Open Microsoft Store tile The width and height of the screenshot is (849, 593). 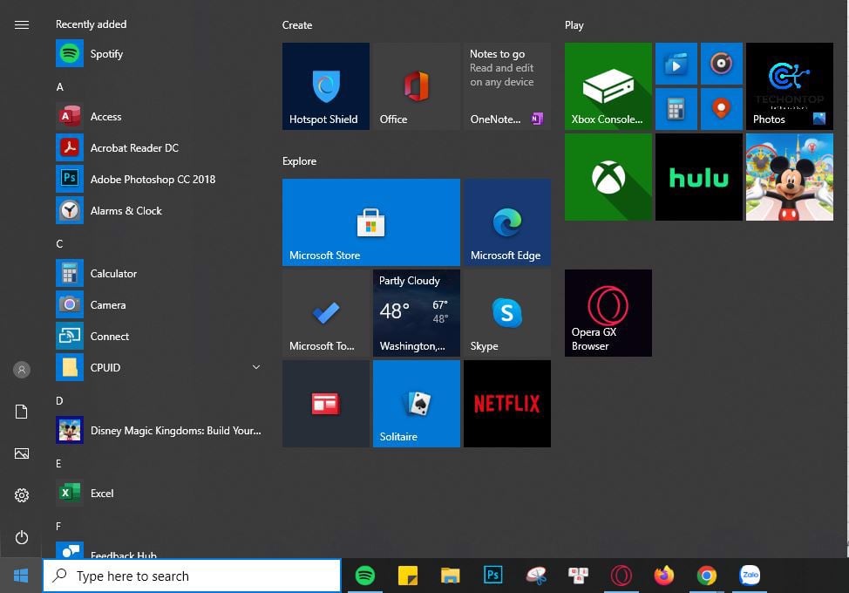click(371, 222)
